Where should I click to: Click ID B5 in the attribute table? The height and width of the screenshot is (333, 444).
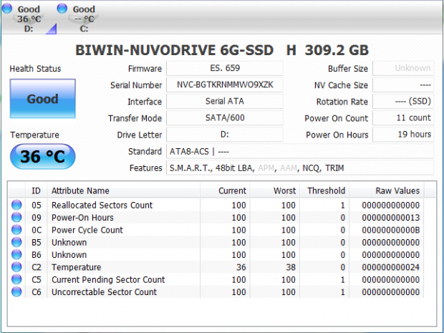[x=37, y=242]
